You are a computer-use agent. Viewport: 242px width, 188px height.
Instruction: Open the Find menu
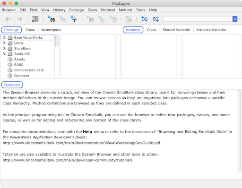click(34, 10)
